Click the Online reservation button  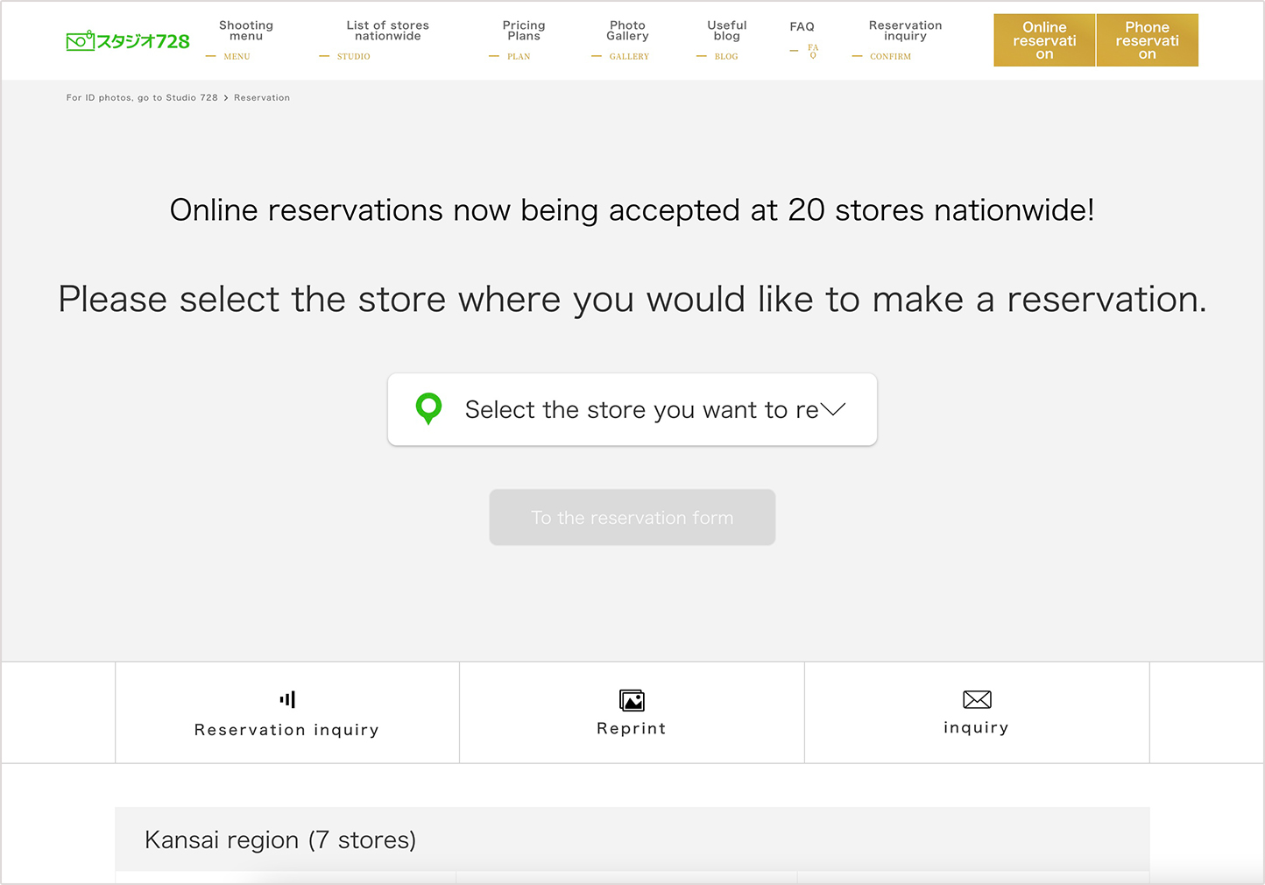(1044, 39)
